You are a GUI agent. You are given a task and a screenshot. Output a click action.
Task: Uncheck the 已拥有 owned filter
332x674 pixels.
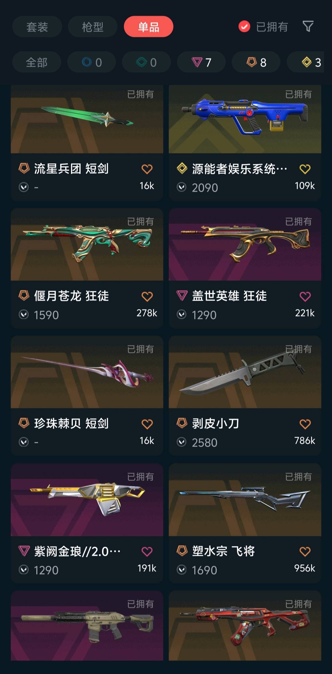[263, 27]
